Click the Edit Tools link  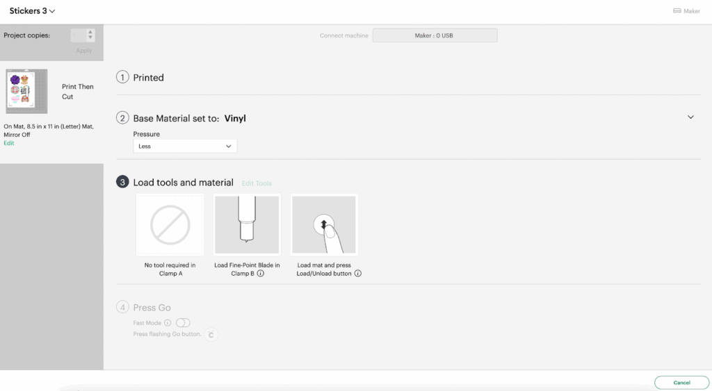point(257,183)
